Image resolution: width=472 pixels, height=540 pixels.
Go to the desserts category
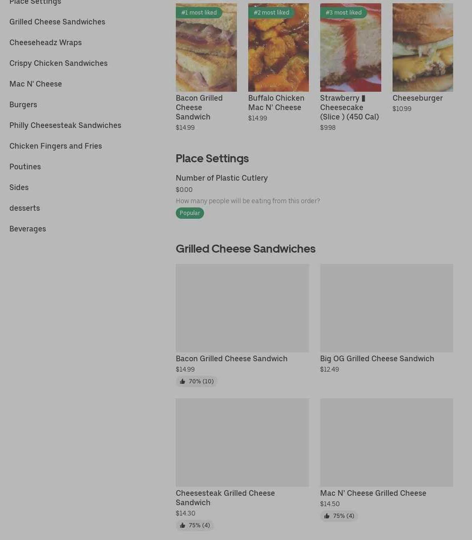click(24, 208)
